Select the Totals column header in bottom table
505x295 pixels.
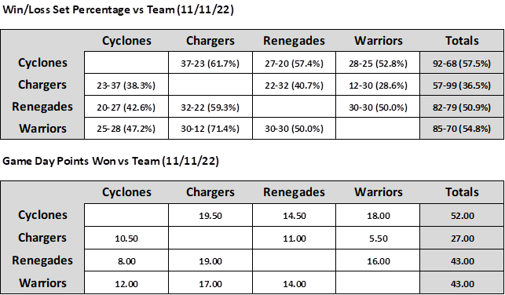click(x=462, y=192)
